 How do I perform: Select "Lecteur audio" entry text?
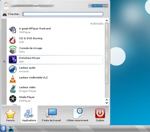click(x=27, y=68)
